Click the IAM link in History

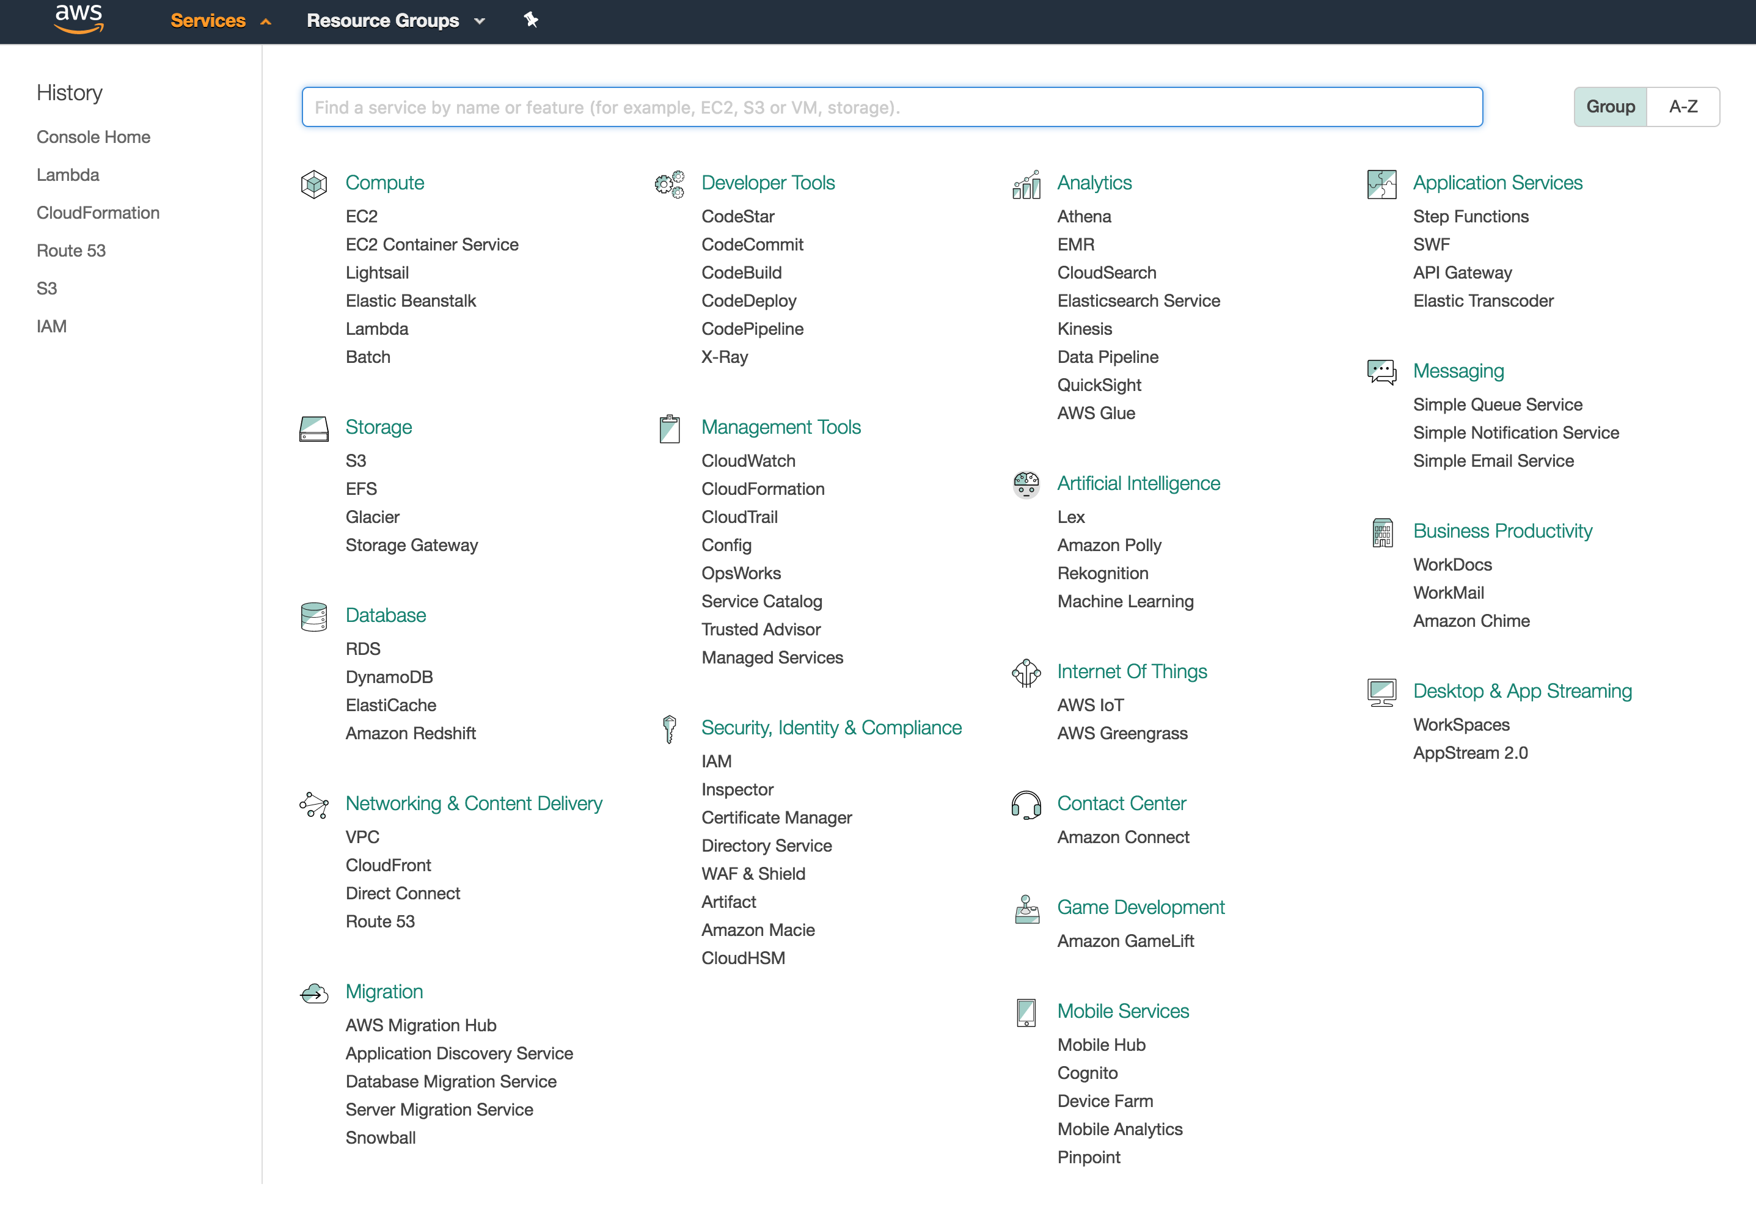(51, 326)
